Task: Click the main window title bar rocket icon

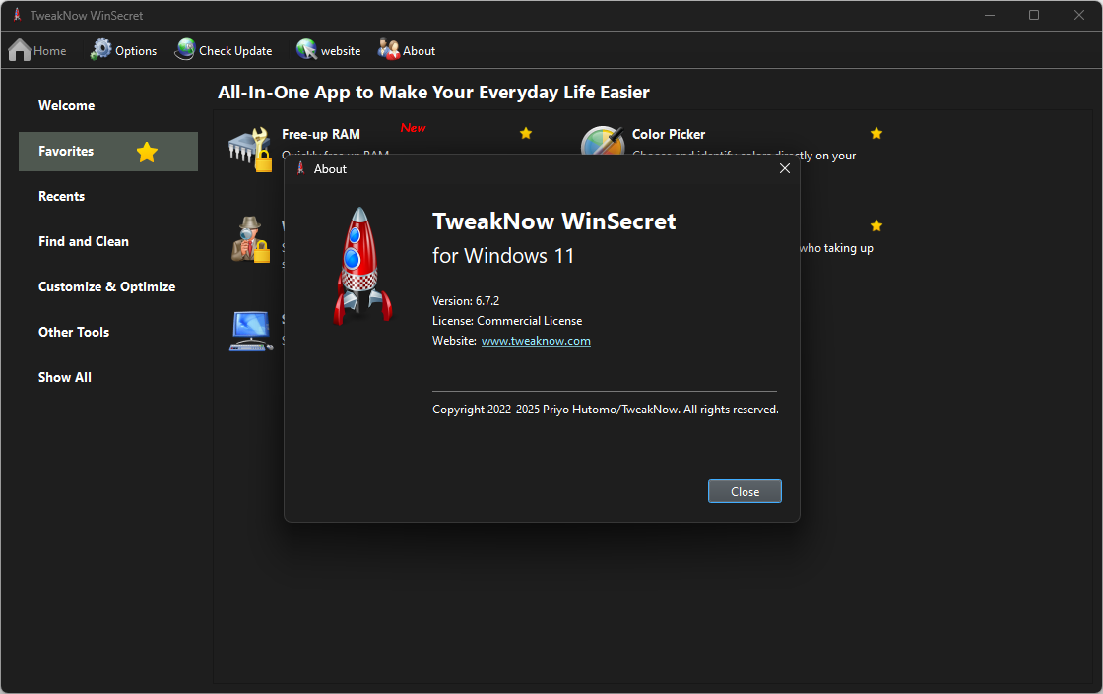Action: tap(17, 15)
